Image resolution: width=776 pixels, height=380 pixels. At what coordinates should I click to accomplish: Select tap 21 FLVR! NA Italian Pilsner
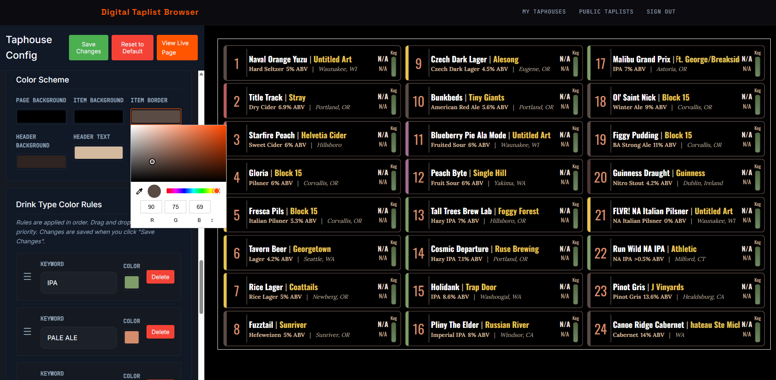676,215
